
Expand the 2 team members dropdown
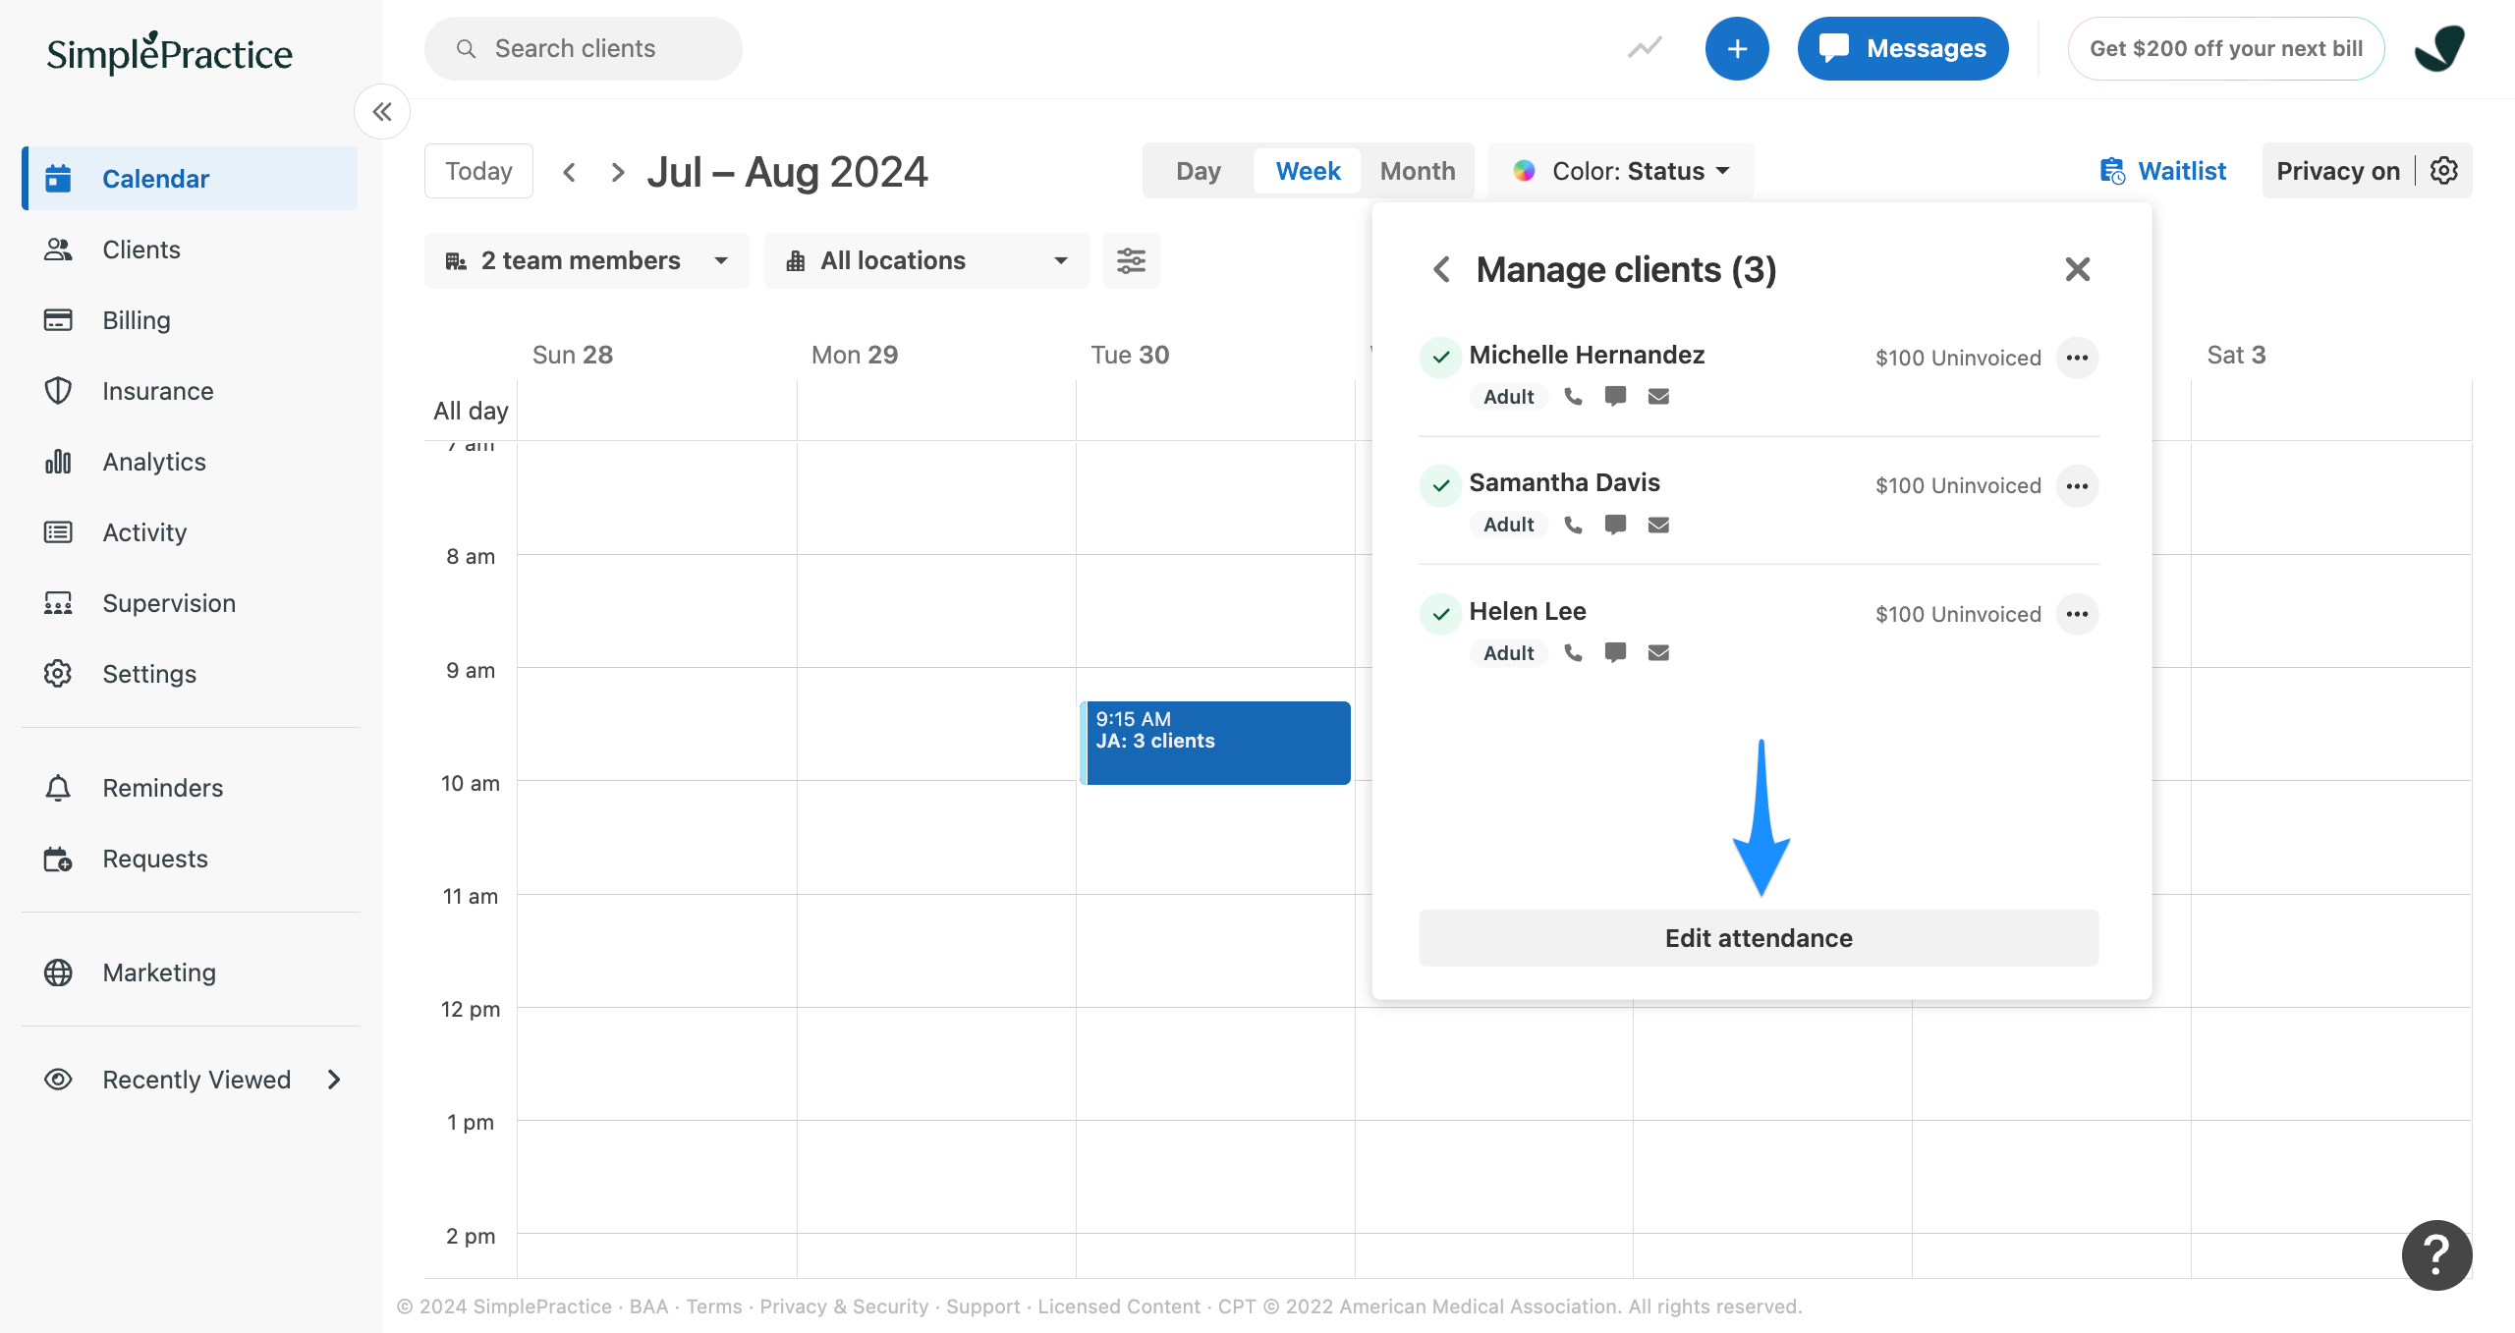[587, 260]
